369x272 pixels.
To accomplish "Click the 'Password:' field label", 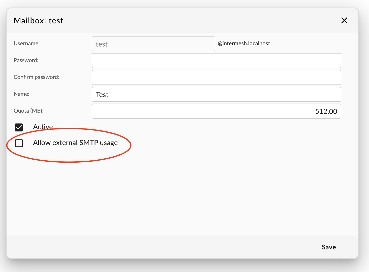I will (x=26, y=60).
